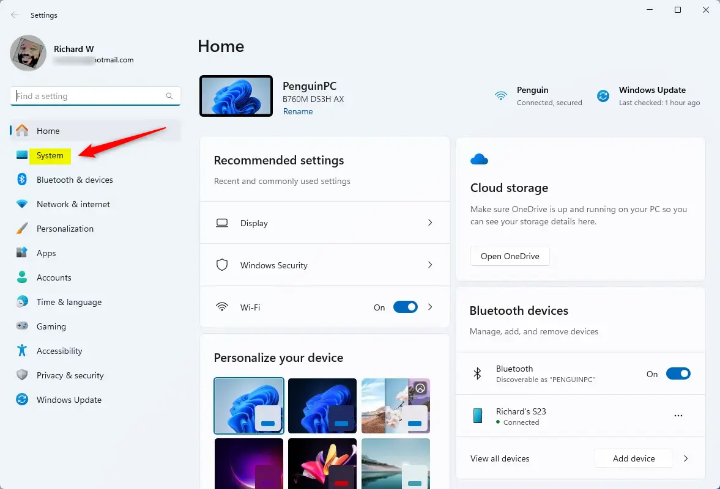
Task: Click the Open OneDrive button
Action: (510, 256)
